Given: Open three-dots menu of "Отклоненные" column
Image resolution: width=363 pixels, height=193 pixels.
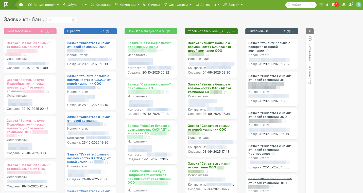Looking at the screenshot, I should click(294, 31).
